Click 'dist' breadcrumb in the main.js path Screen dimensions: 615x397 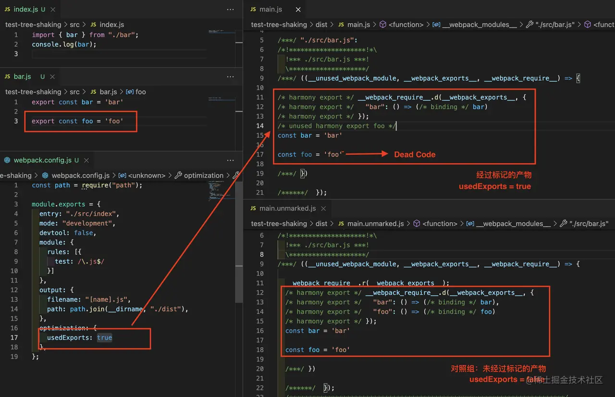tap(321, 25)
